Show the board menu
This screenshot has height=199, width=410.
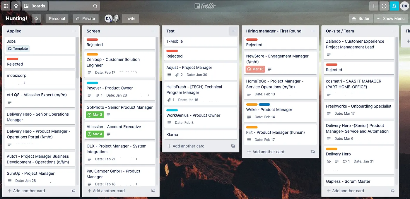pyautogui.click(x=391, y=18)
